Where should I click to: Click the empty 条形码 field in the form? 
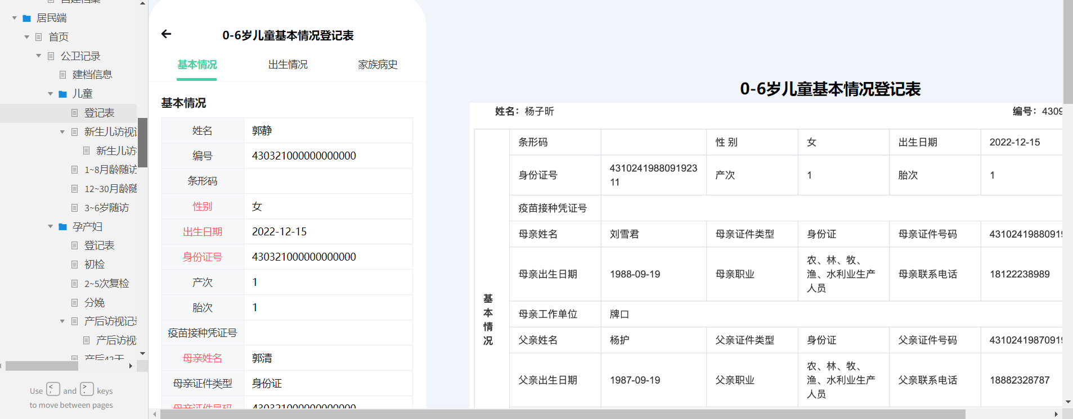pos(328,181)
